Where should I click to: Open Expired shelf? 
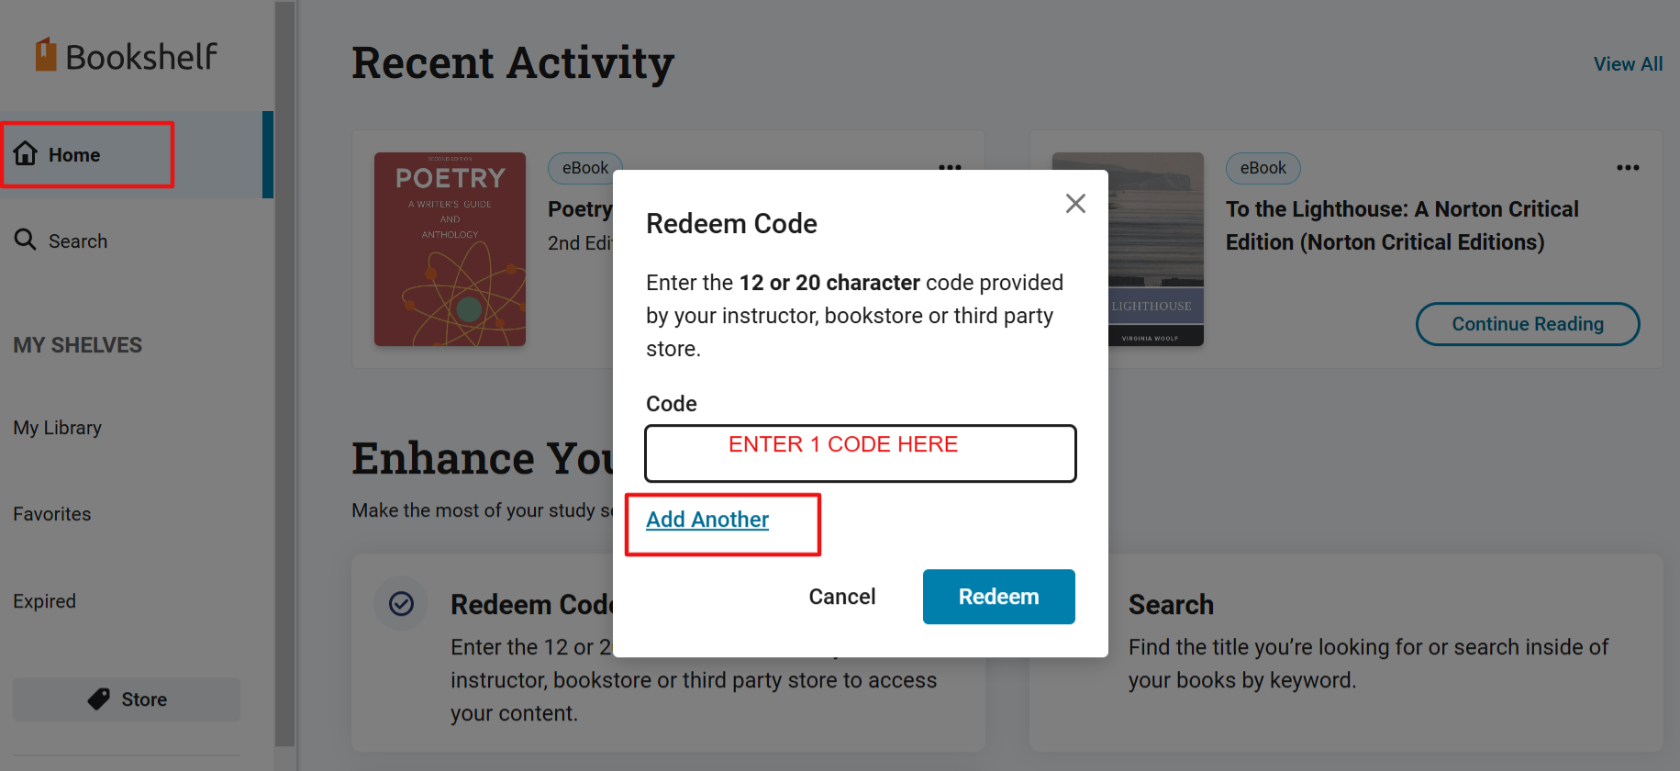[45, 601]
